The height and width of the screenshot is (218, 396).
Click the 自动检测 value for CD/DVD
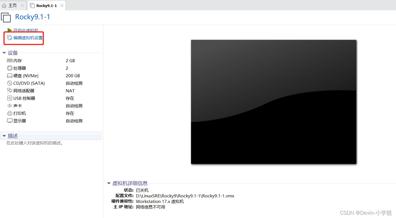pyautogui.click(x=74, y=83)
